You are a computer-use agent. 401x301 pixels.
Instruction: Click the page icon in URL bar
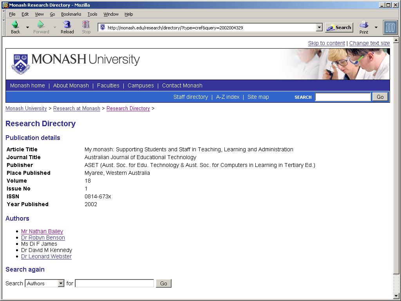(x=103, y=27)
